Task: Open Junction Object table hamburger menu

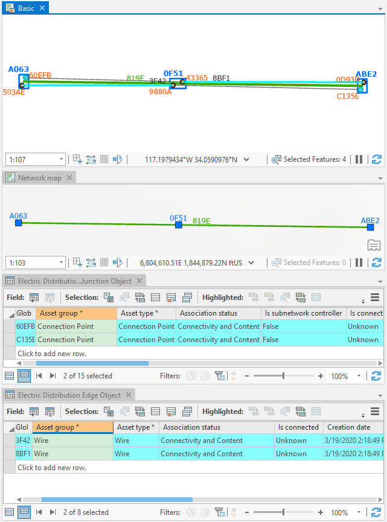Action: [375, 298]
